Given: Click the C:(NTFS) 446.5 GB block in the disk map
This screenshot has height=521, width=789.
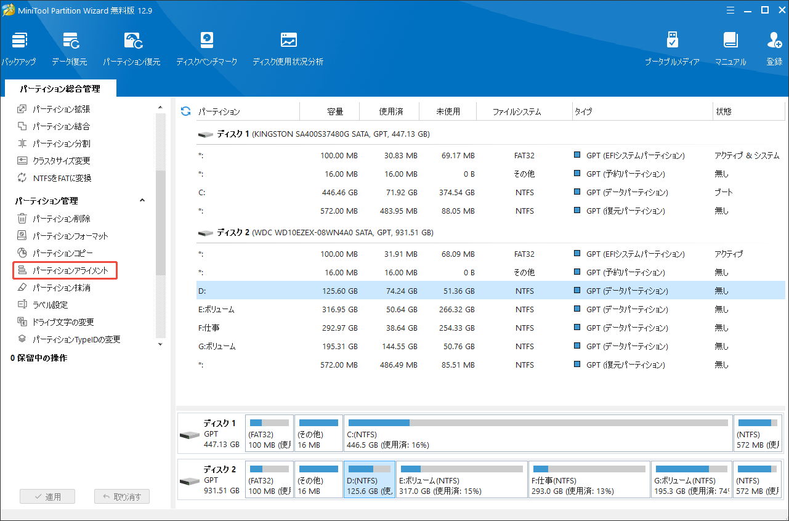Looking at the screenshot, I should (x=538, y=434).
